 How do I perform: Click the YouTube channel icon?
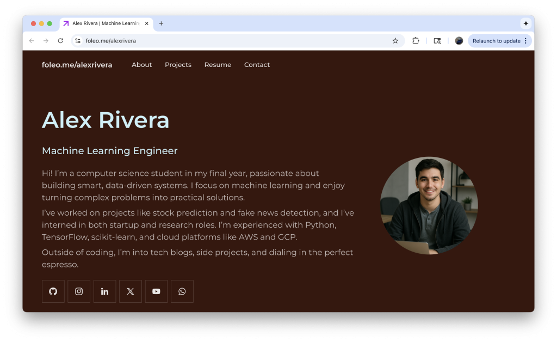click(156, 291)
